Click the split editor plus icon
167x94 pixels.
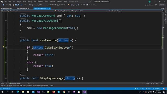point(163,11)
